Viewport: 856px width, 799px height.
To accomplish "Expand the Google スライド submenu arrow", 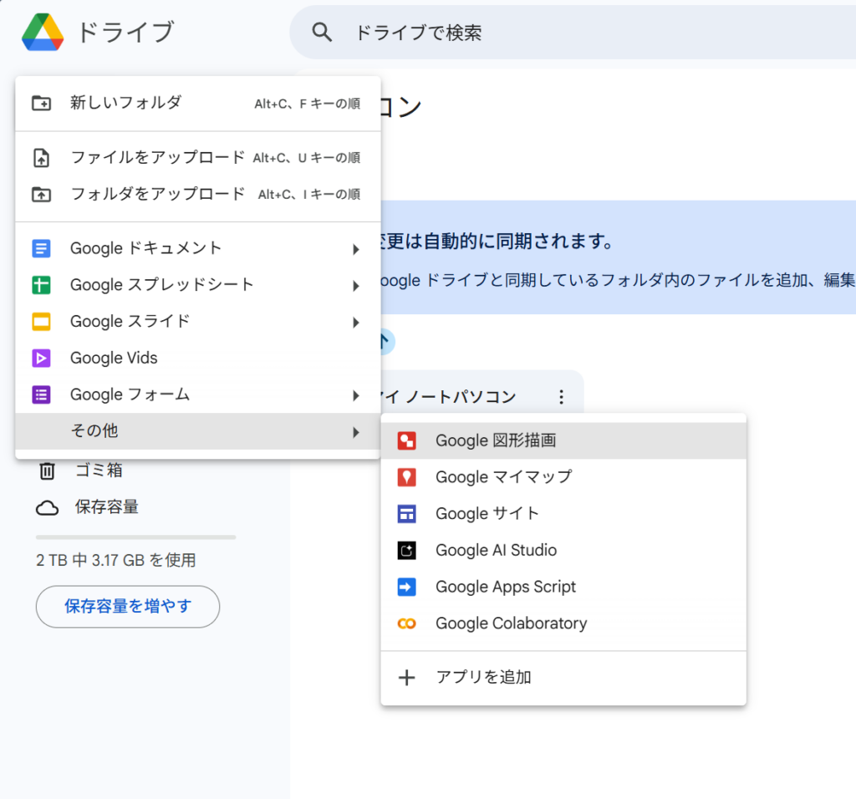I will 356,323.
